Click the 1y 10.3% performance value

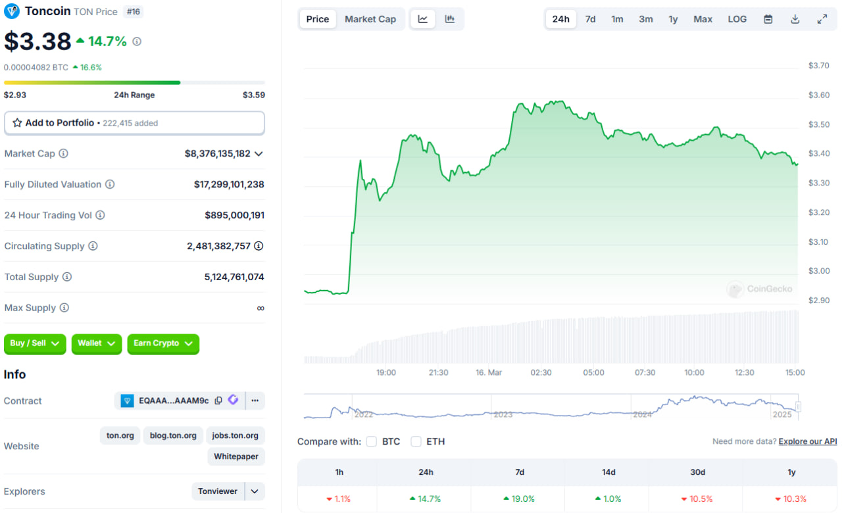(791, 499)
